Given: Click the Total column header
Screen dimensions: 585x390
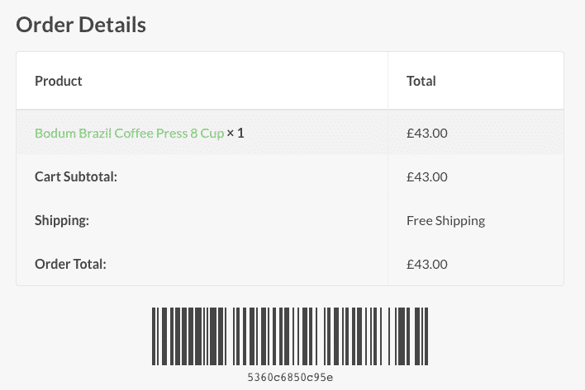Looking at the screenshot, I should pyautogui.click(x=421, y=81).
